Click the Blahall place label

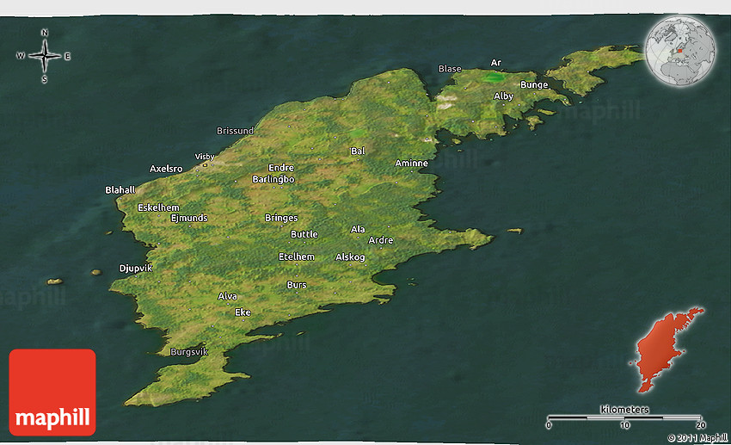120,189
